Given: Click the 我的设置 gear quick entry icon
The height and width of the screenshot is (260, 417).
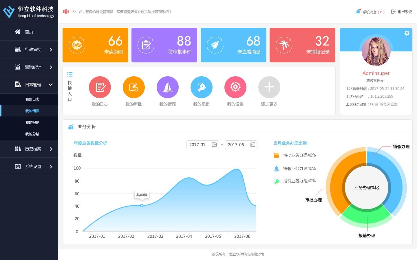Looking at the screenshot, I should [235, 87].
